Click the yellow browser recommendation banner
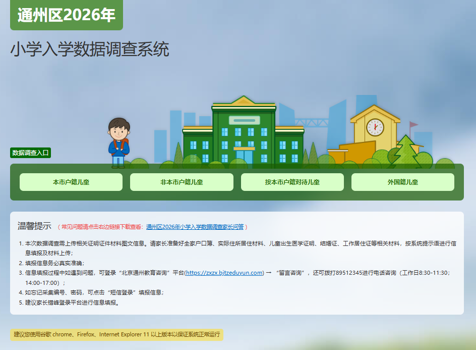 (x=117, y=335)
